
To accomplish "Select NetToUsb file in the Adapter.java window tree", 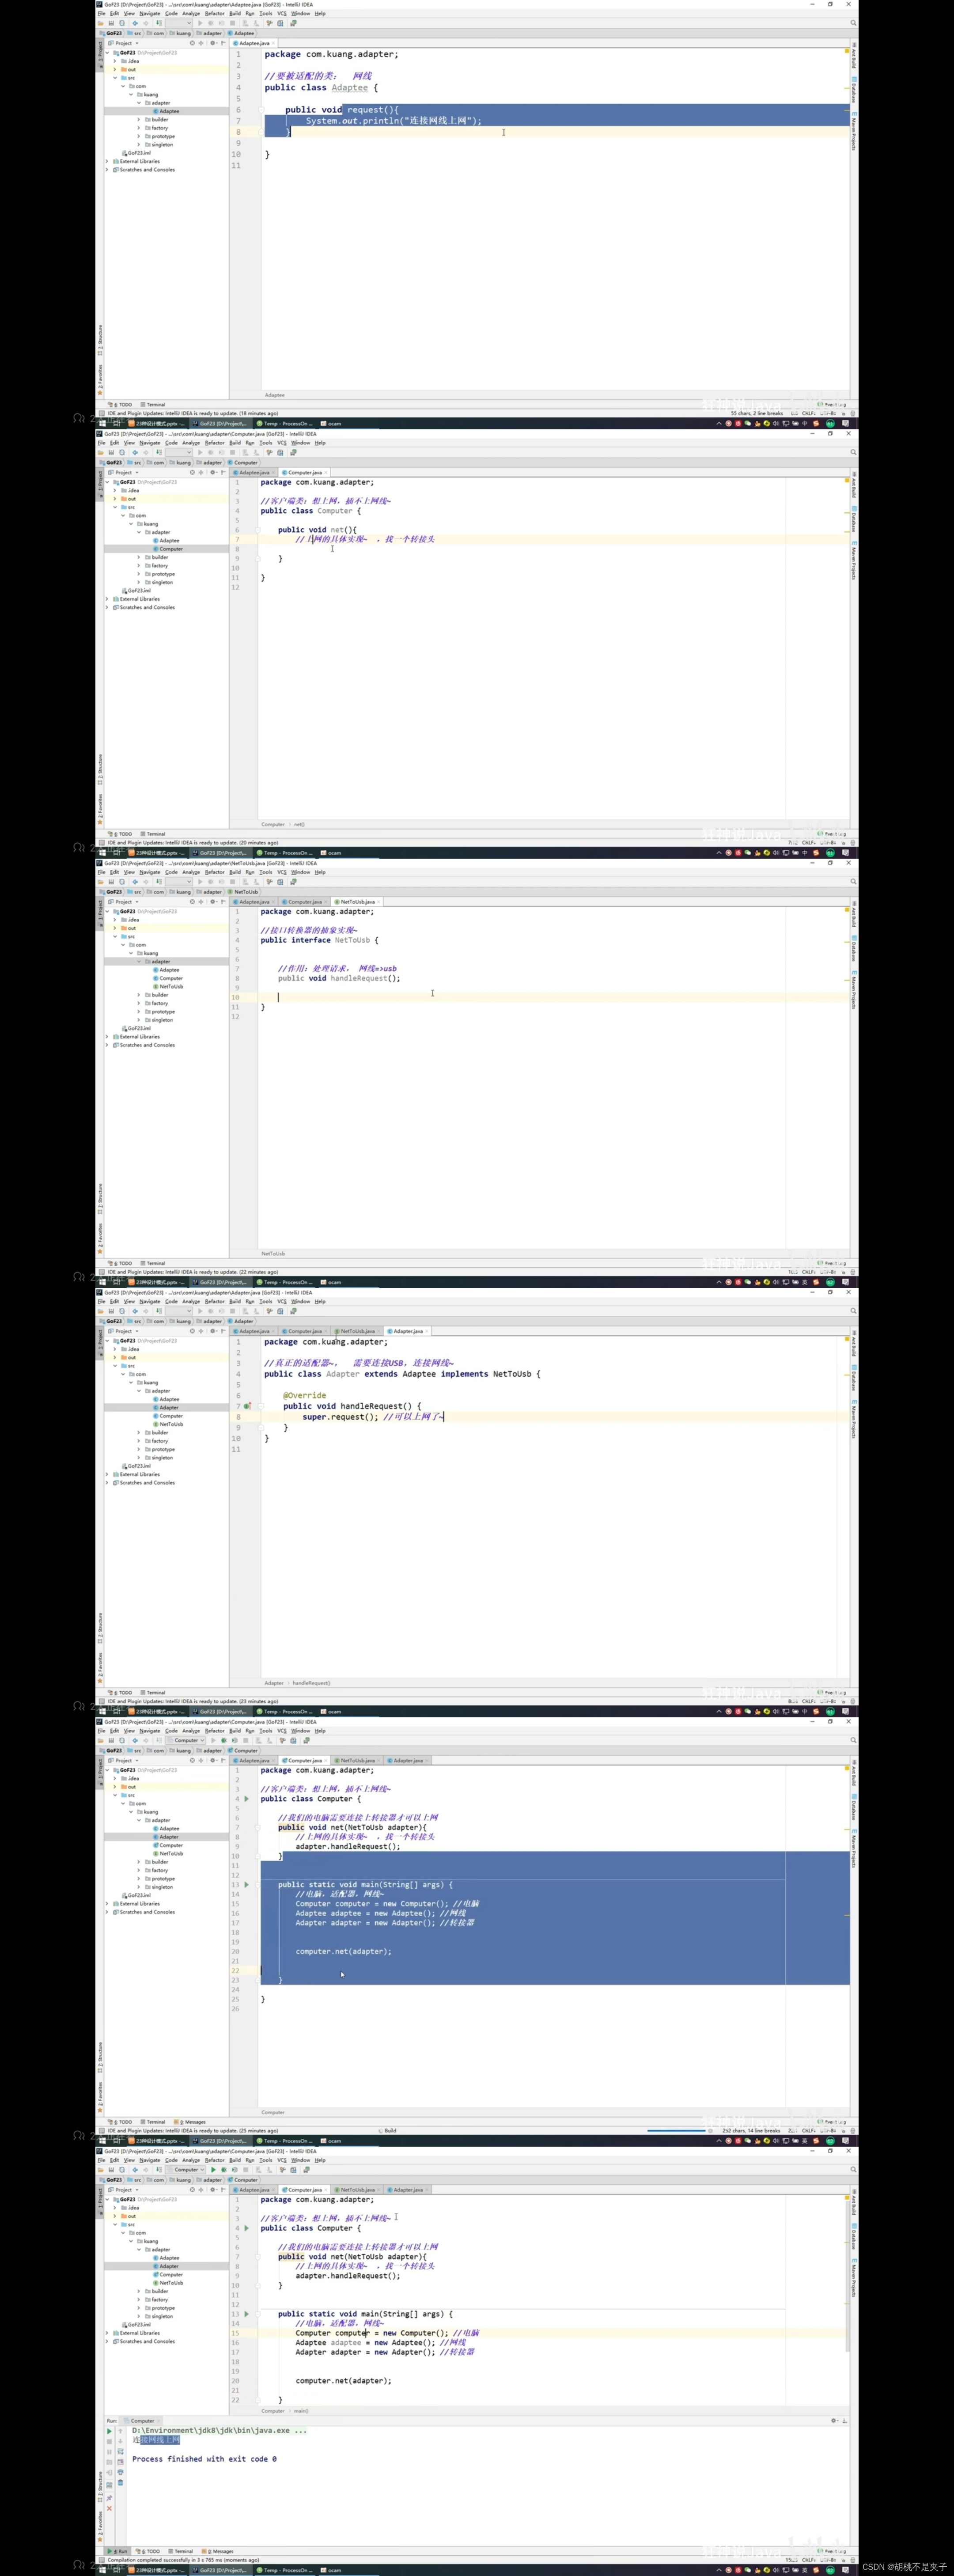I will 168,1424.
